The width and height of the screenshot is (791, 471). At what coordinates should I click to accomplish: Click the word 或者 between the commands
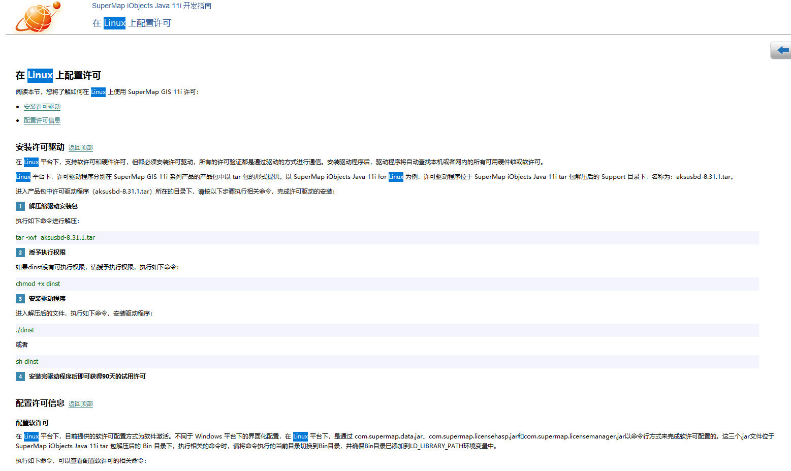[22, 345]
